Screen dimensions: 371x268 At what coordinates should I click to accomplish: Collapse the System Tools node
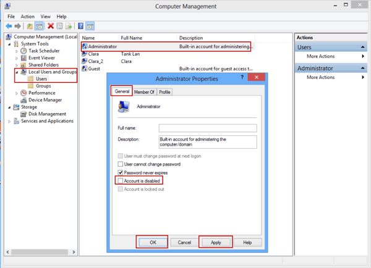9,44
